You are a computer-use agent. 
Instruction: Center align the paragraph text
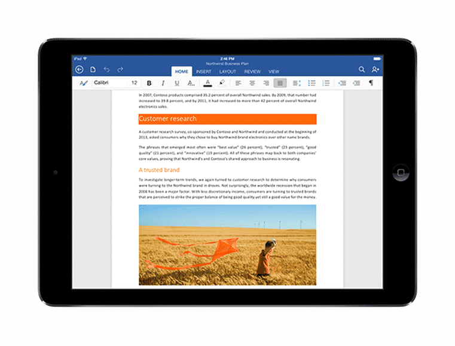point(252,83)
